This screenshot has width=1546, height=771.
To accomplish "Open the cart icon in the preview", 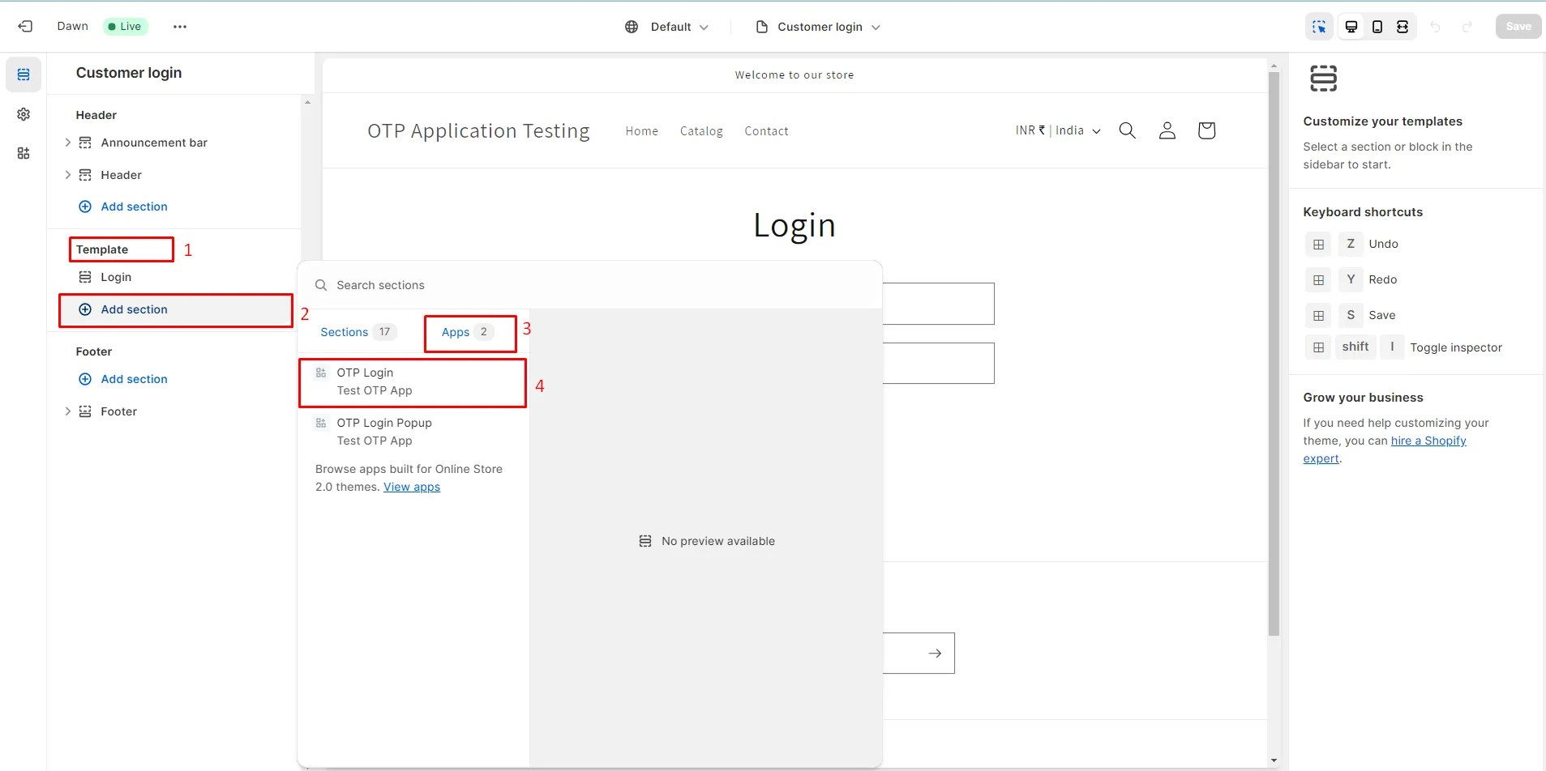I will (x=1206, y=130).
